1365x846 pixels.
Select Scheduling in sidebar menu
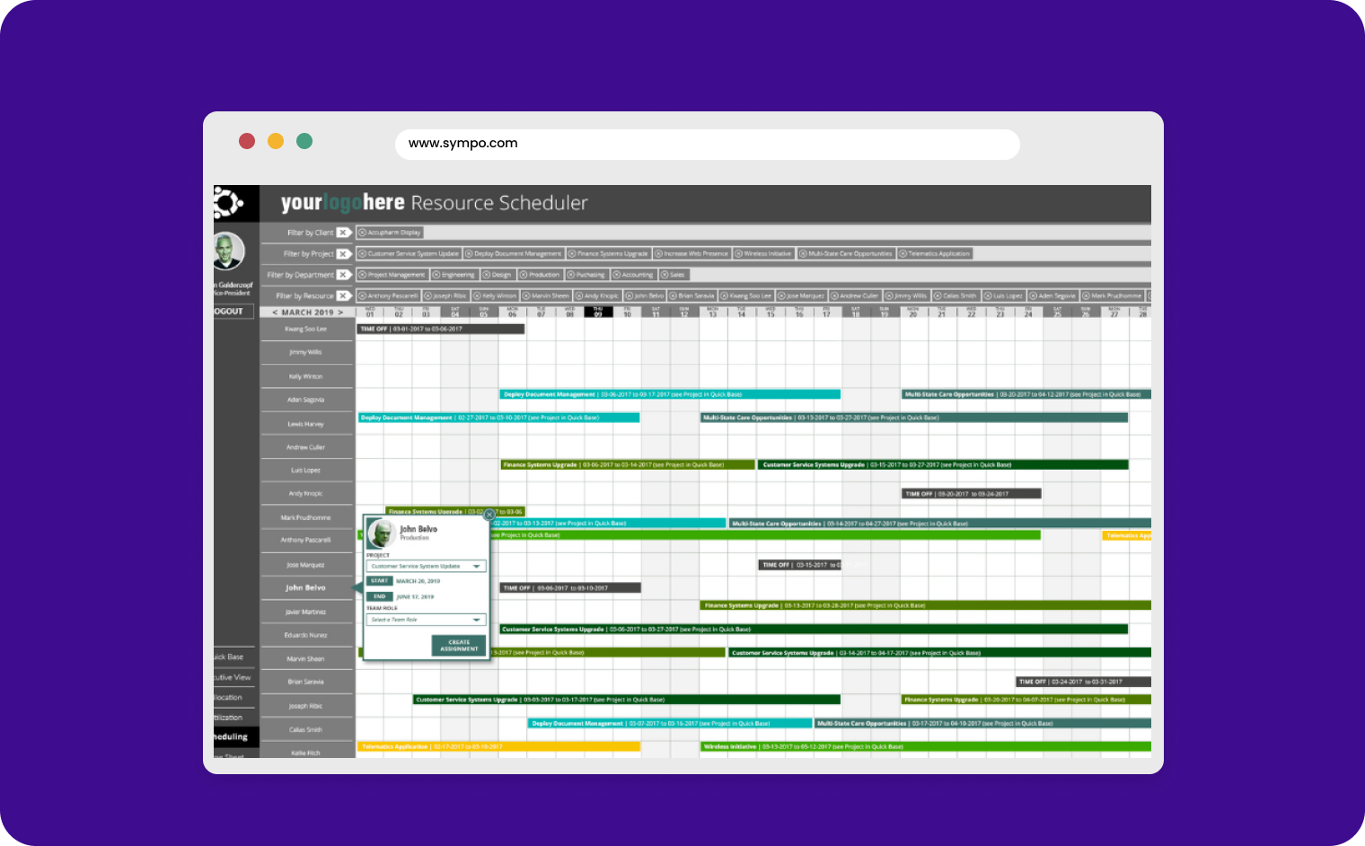tap(236, 737)
